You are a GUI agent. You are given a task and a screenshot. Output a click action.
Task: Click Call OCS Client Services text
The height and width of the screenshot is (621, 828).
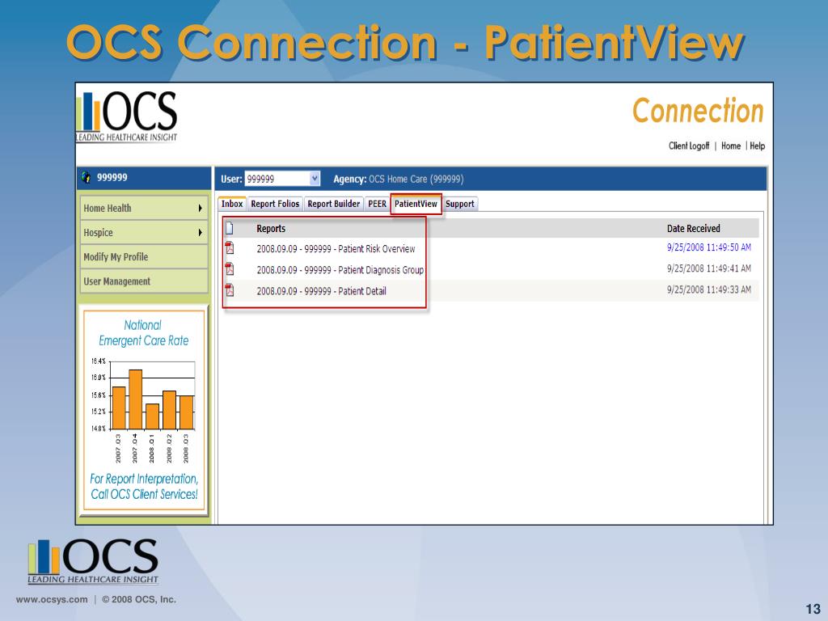[x=144, y=494]
